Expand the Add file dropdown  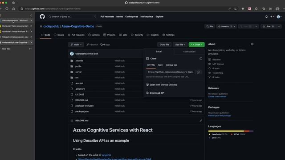click(180, 44)
